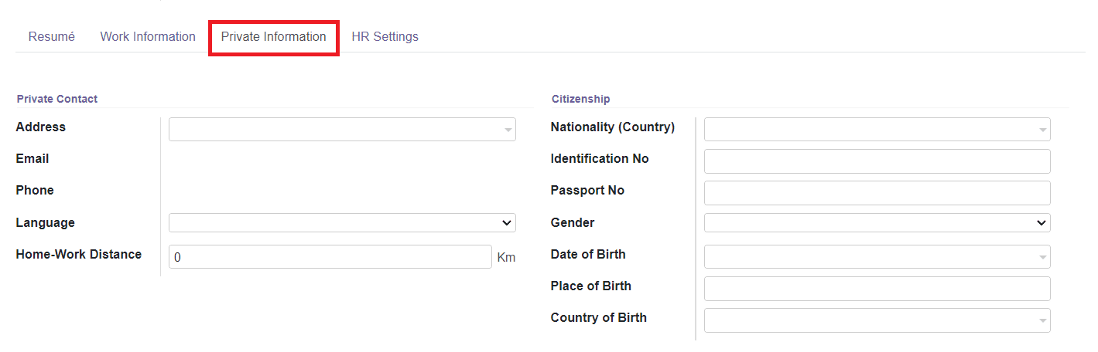Click the Address input box

(x=342, y=130)
